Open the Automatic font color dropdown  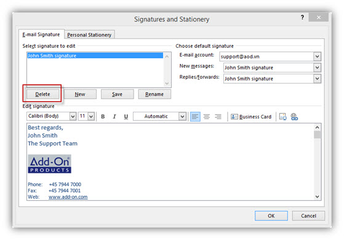tap(182, 117)
